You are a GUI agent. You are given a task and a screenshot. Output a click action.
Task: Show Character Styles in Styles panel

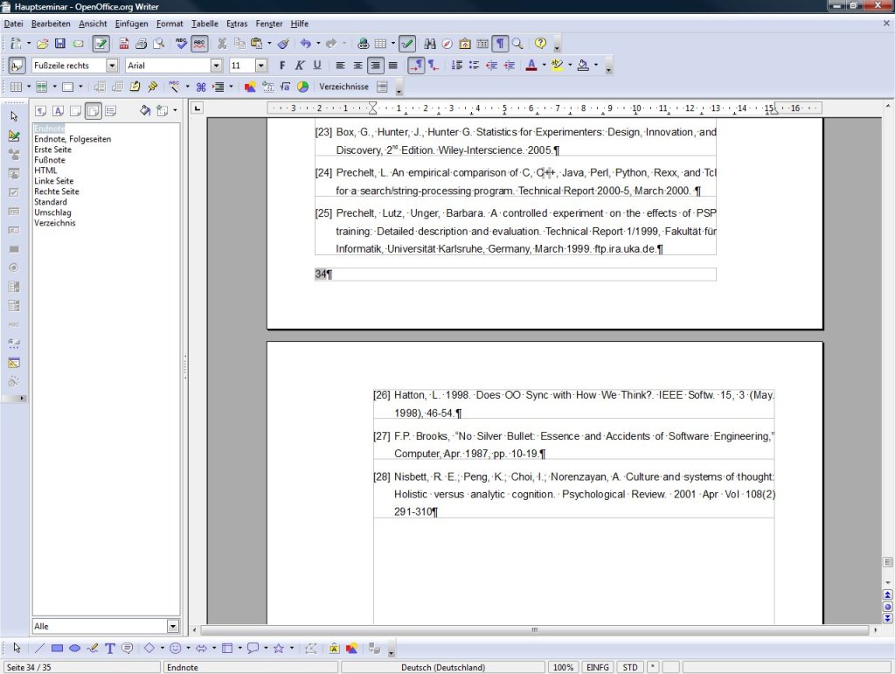(x=59, y=111)
